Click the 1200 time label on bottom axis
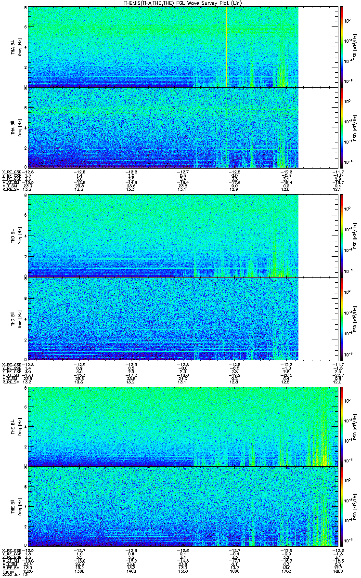 [x=28, y=571]
